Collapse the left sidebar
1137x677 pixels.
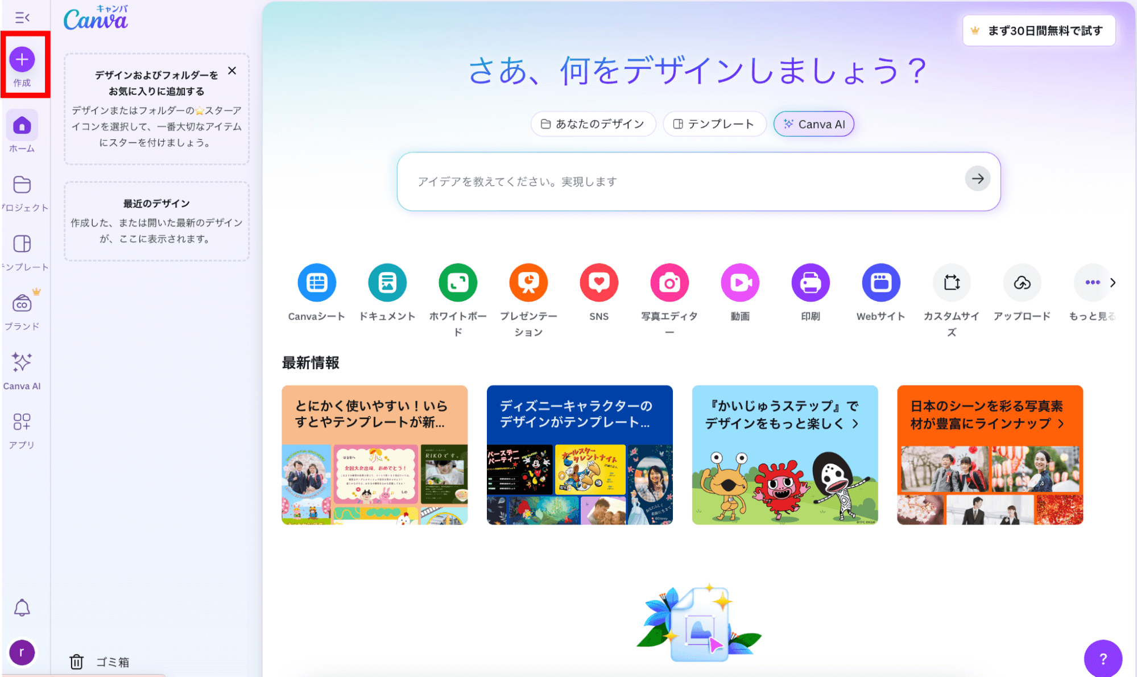(x=22, y=17)
